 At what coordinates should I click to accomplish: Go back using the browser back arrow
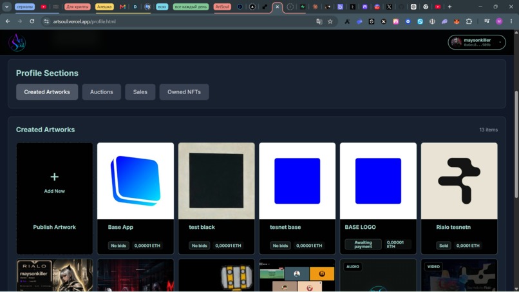[8, 21]
